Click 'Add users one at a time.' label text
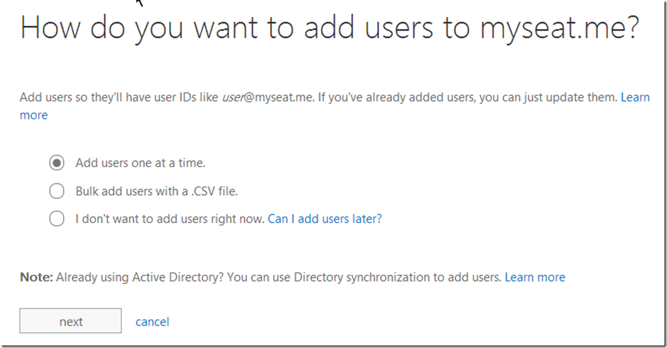The height and width of the screenshot is (348, 667). (x=140, y=163)
